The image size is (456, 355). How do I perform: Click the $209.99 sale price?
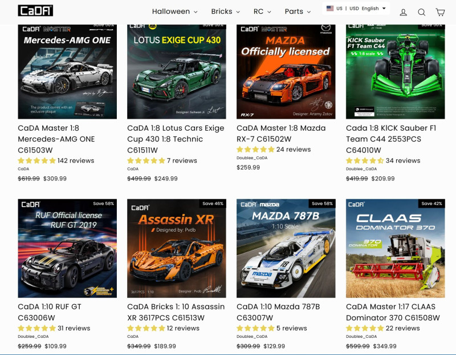(383, 179)
